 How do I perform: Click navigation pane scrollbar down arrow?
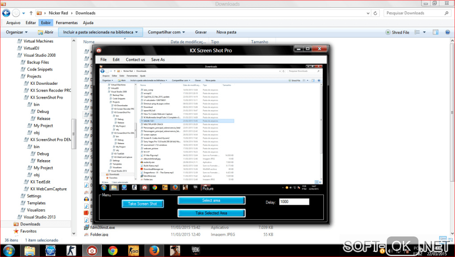[x=74, y=233]
